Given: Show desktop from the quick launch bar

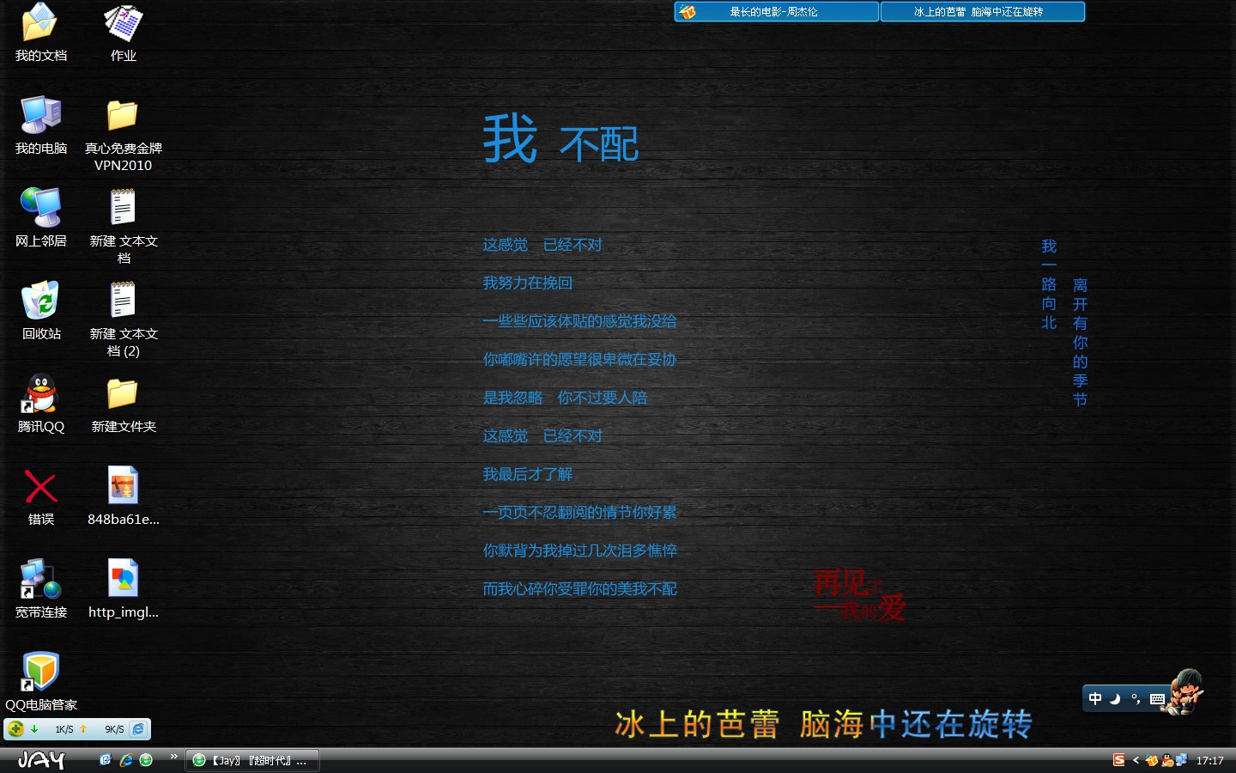Looking at the screenshot, I should click(x=106, y=760).
